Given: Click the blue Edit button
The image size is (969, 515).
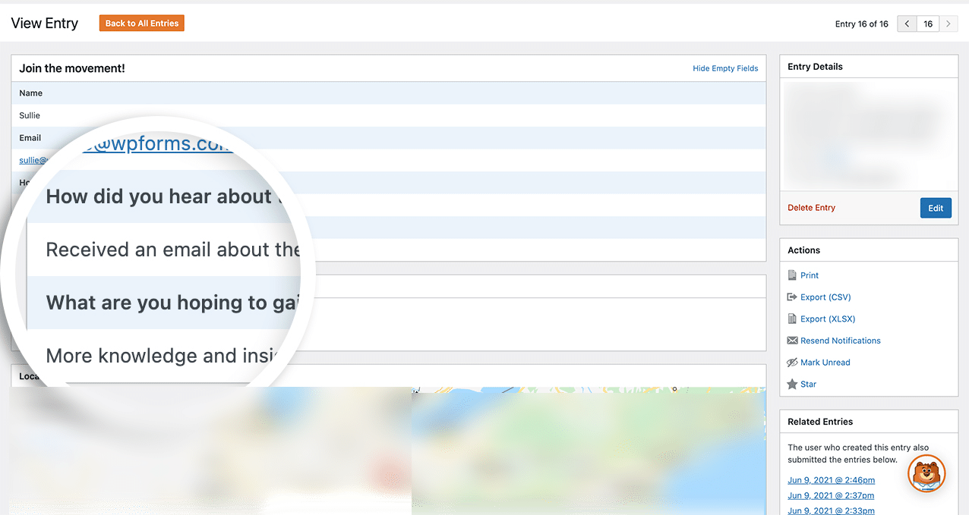Looking at the screenshot, I should click(x=936, y=208).
